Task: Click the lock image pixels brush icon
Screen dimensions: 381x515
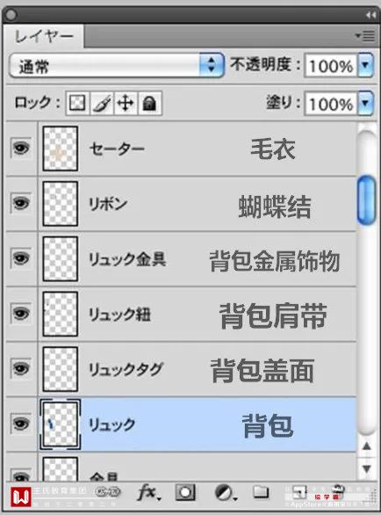Action: tap(102, 103)
